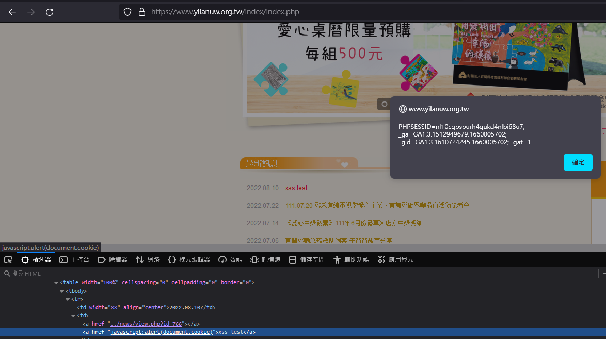Screen dimensions: 606x339
Task: Click the 每組500元 price text
Action: (344, 54)
